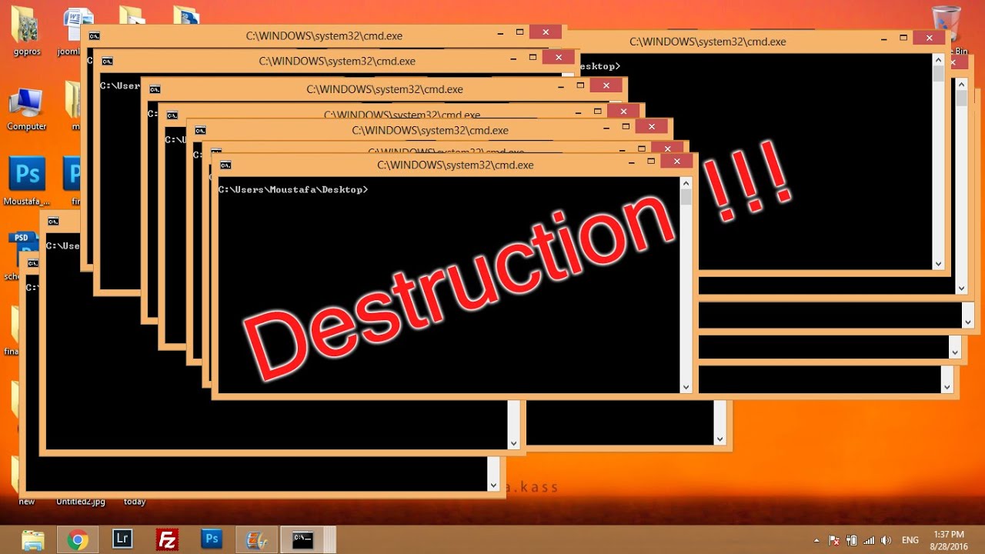
Task: Open system menu icon of front cmd window
Action: (225, 165)
